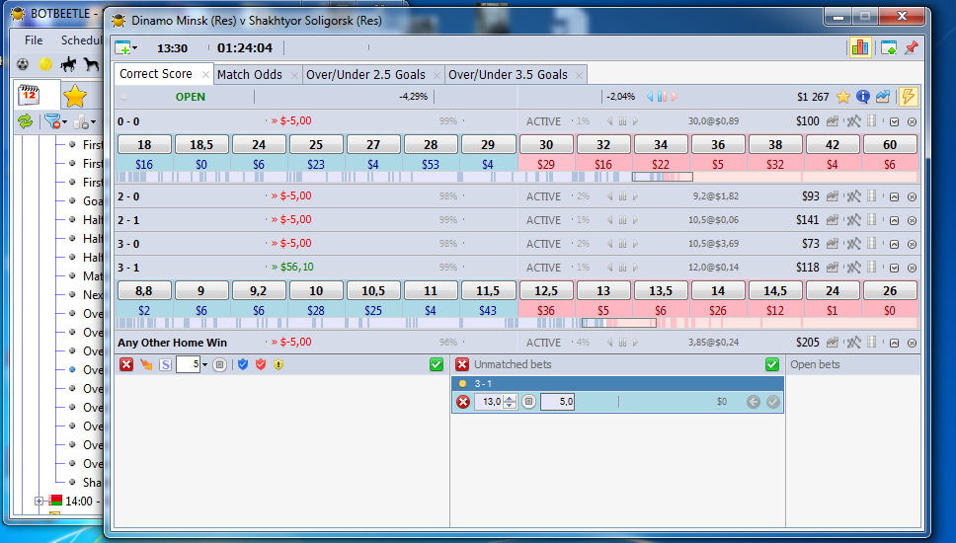Collapse the 0 - 0 ladder row
This screenshot has width=956, height=543.
[x=895, y=121]
